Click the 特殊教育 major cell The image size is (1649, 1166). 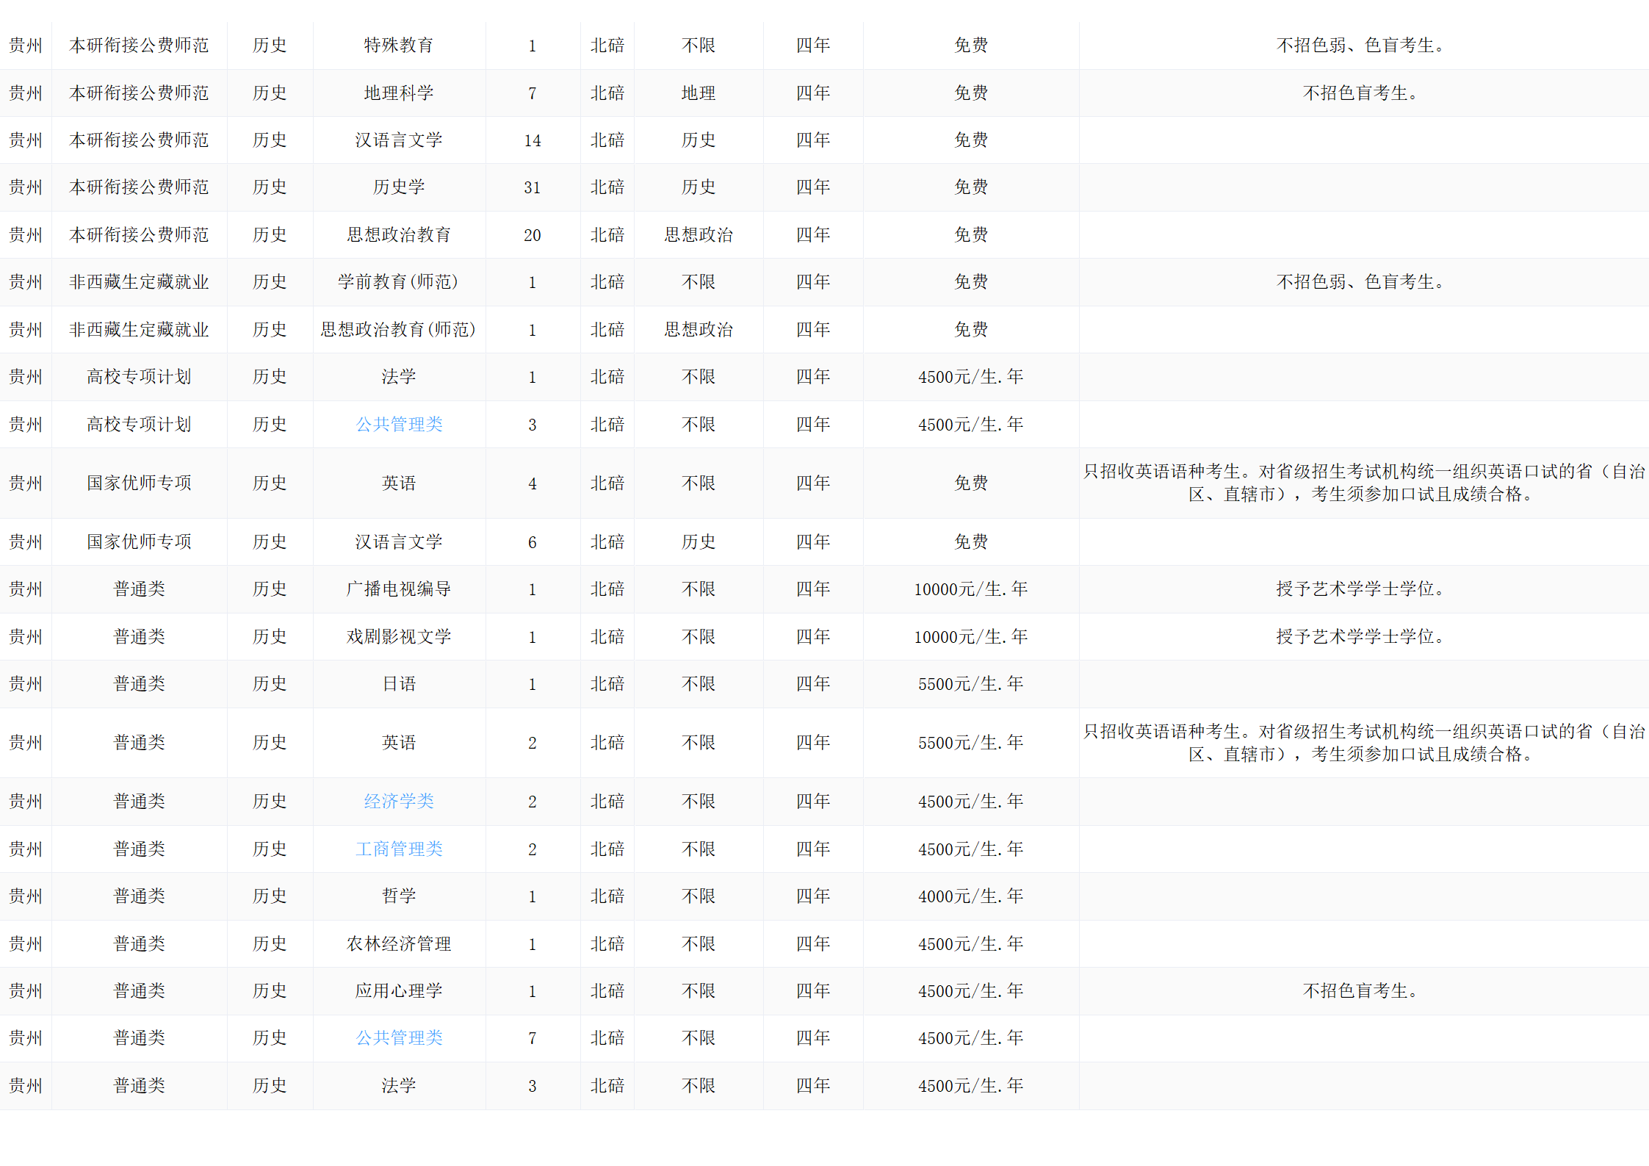pos(399,46)
